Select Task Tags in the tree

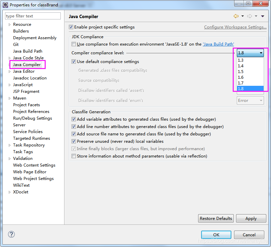23,152
